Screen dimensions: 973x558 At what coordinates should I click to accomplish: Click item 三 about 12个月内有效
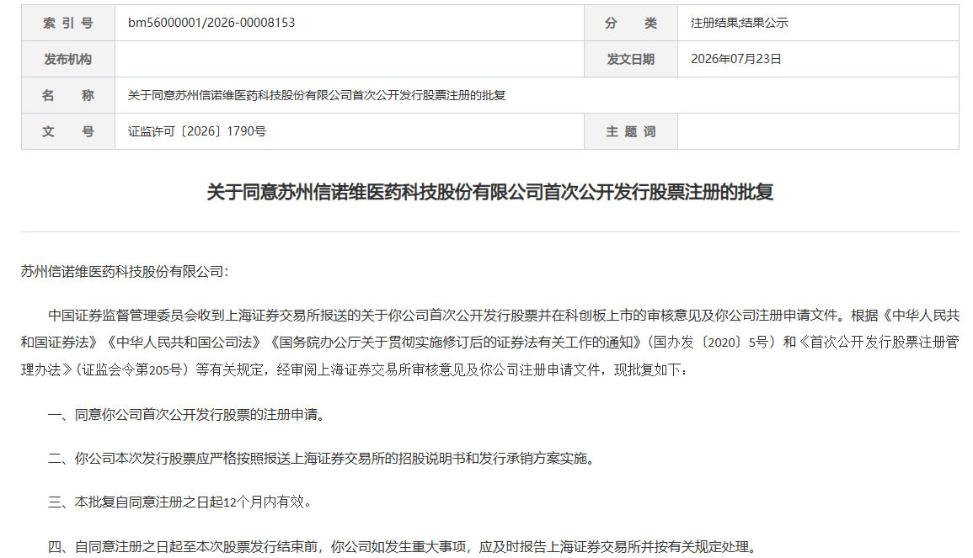point(179,502)
